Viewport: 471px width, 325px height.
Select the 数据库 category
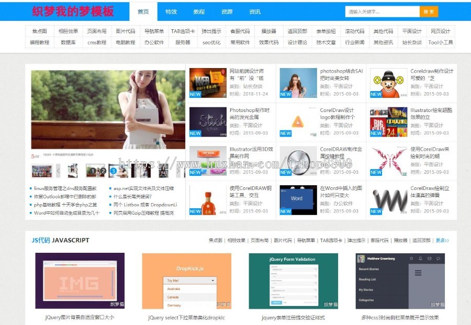pos(68,42)
